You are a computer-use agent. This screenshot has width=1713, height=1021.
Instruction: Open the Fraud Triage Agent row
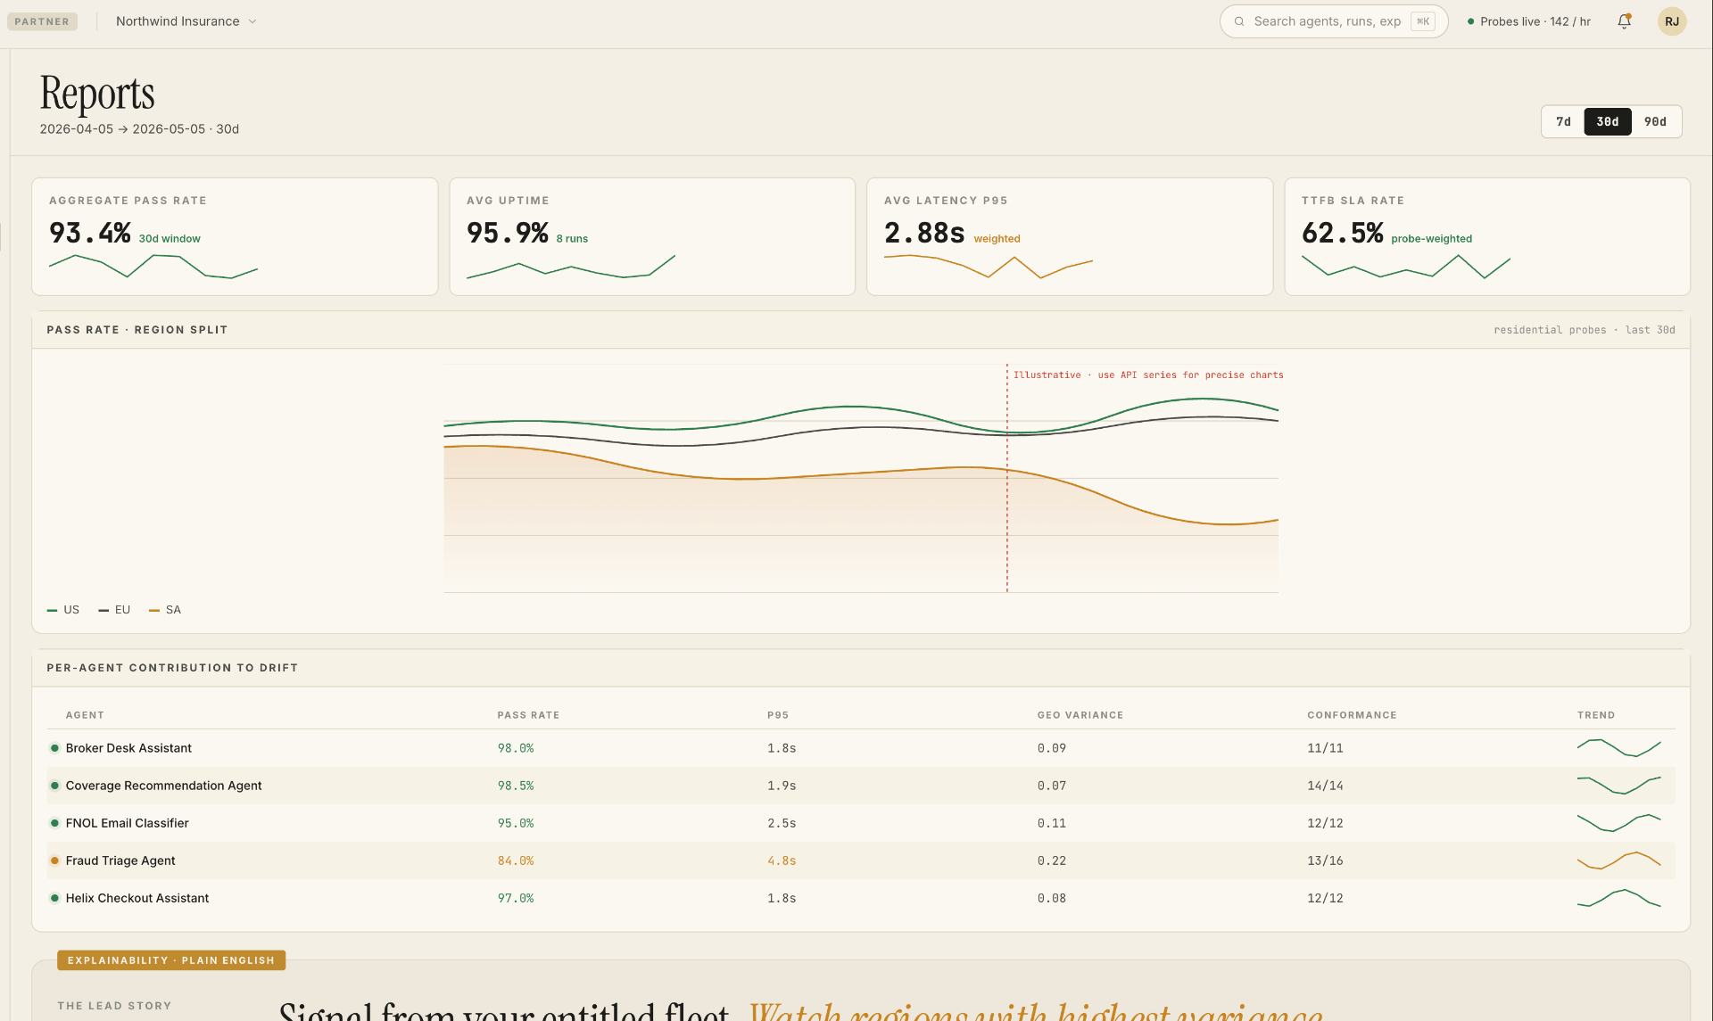pos(861,860)
